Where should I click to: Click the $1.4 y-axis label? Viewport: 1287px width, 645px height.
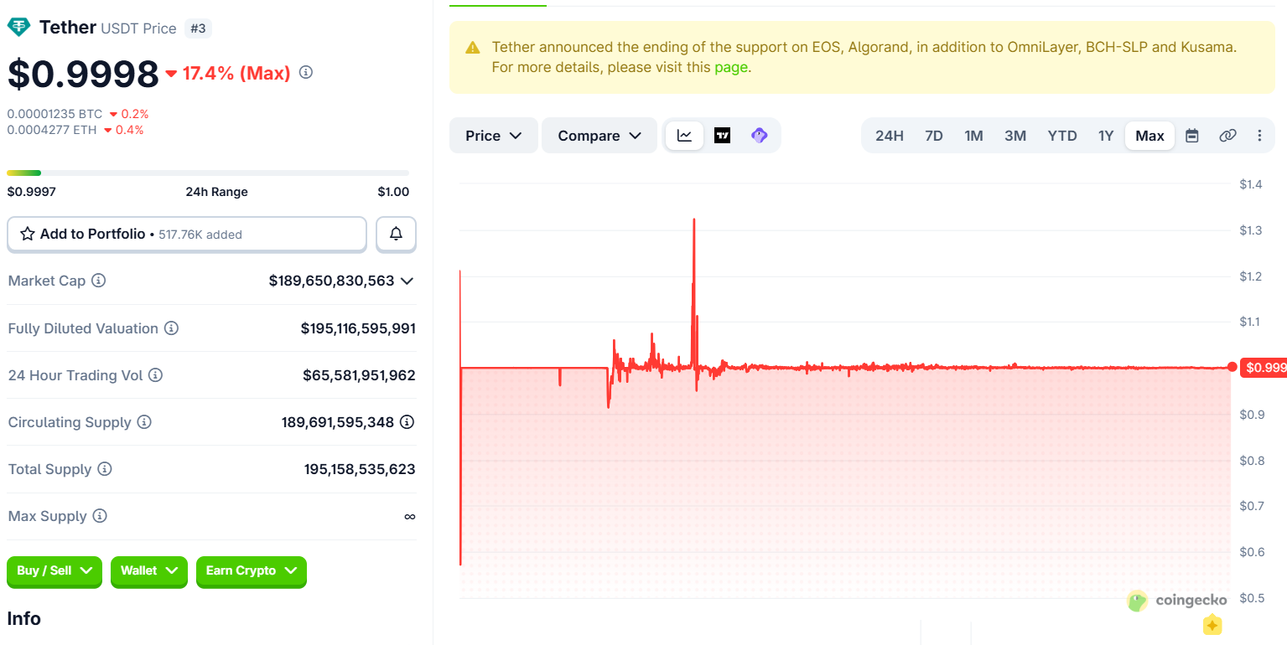coord(1251,184)
